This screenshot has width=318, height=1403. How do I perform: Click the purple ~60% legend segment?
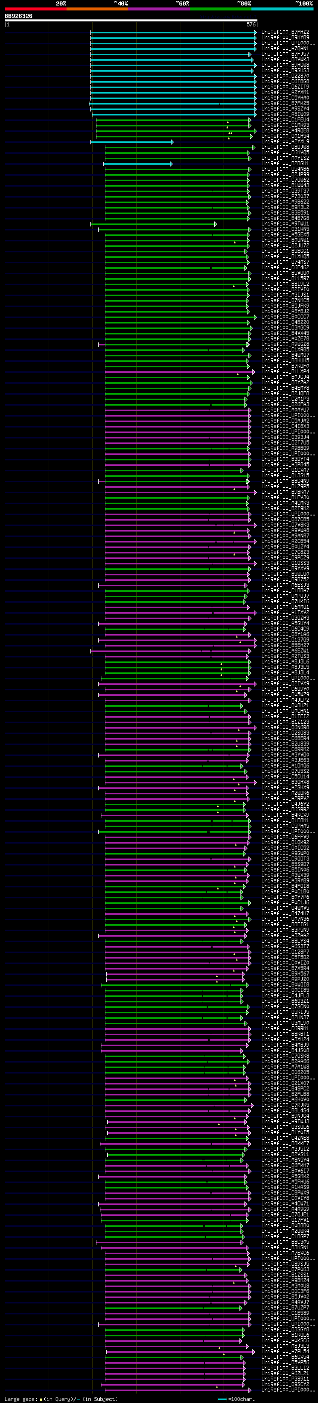159,9
